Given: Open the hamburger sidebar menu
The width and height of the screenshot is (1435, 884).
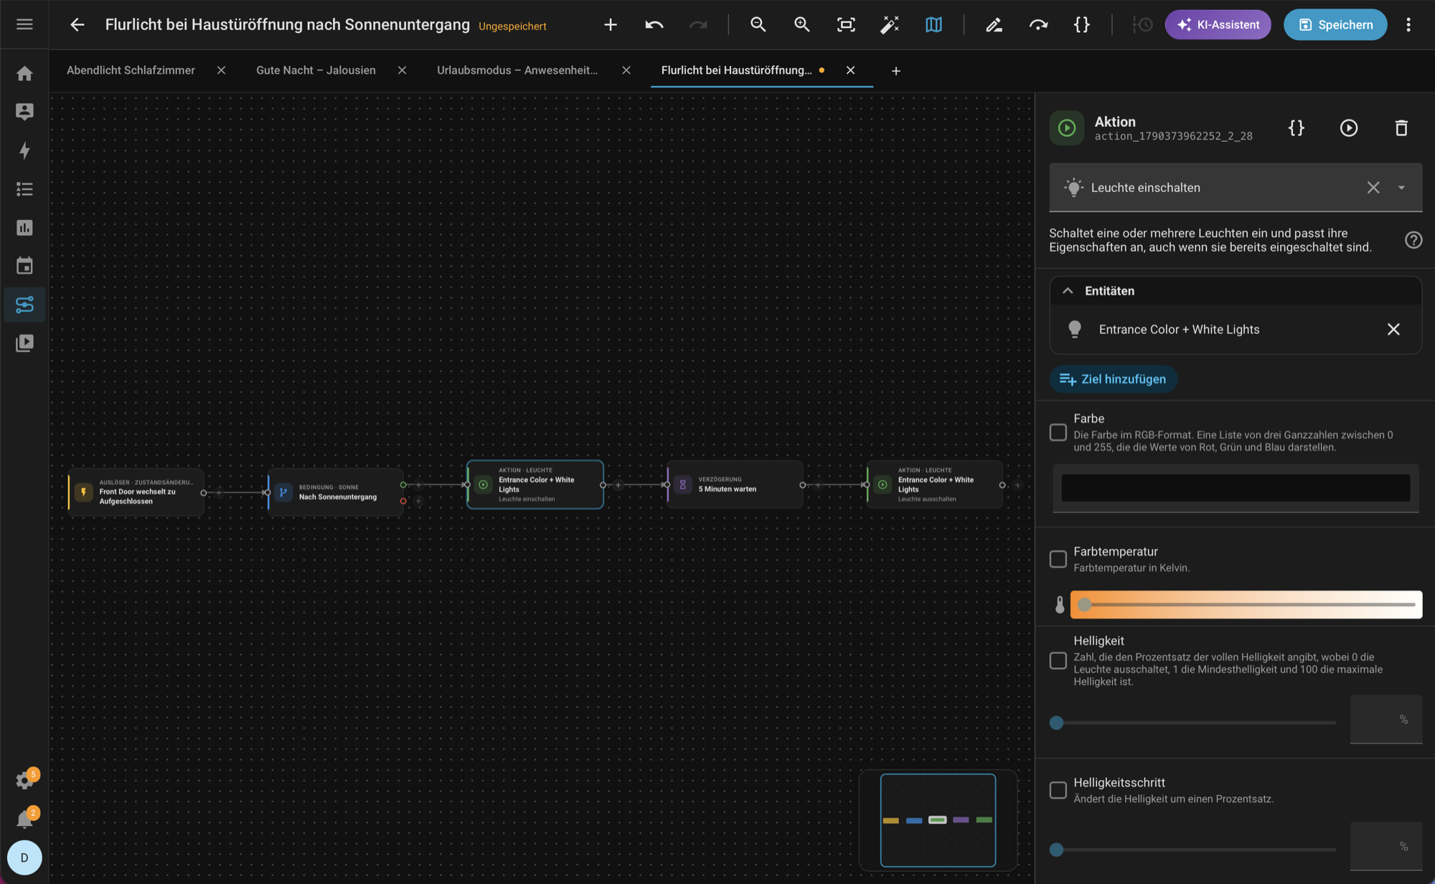Looking at the screenshot, I should (24, 24).
